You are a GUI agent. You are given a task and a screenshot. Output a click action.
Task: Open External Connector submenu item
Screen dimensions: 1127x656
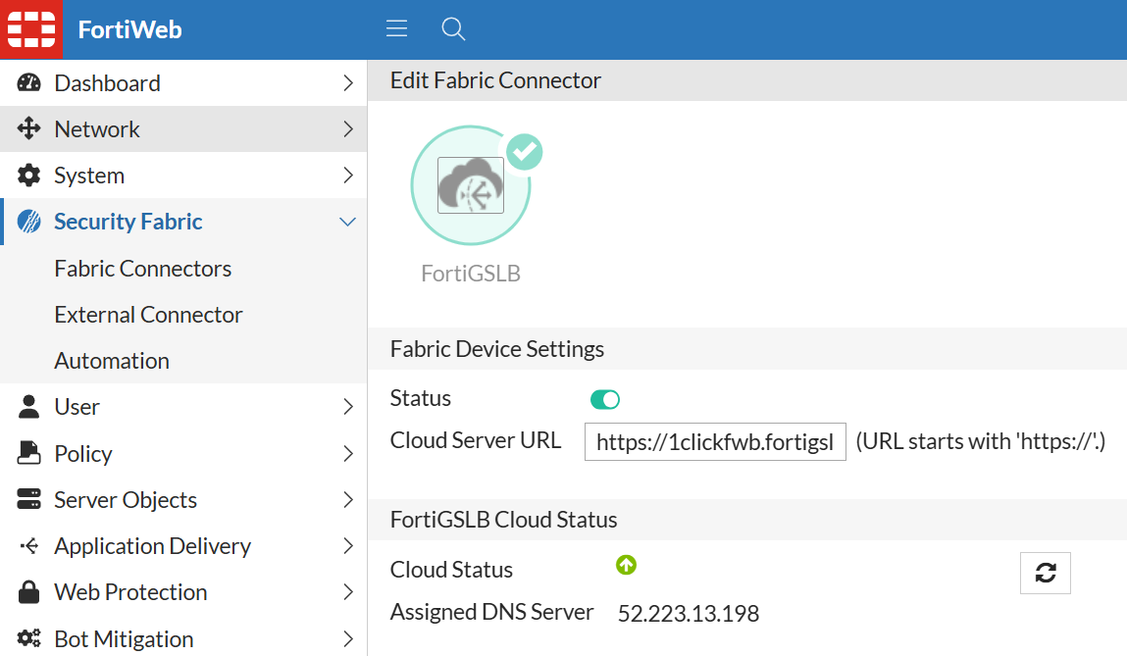149,314
